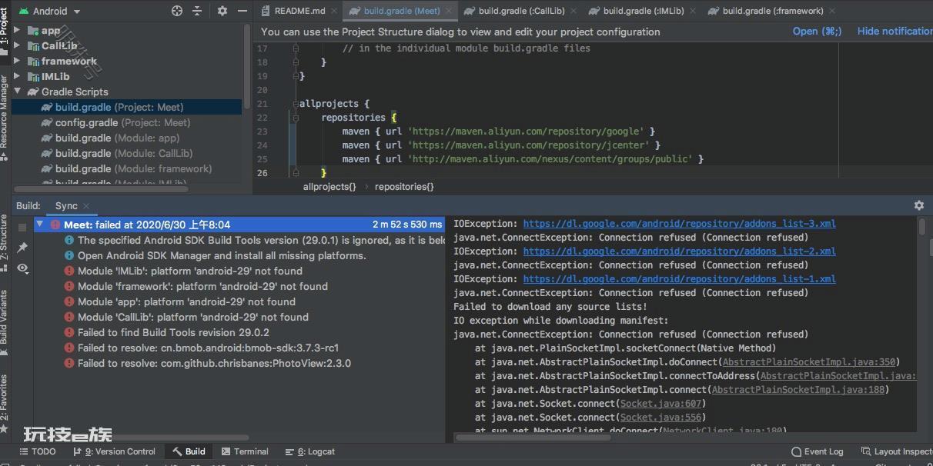Viewport: 933px width, 466px height.
Task: Close the build.gradle (:IMLib) tab
Action: click(692, 11)
